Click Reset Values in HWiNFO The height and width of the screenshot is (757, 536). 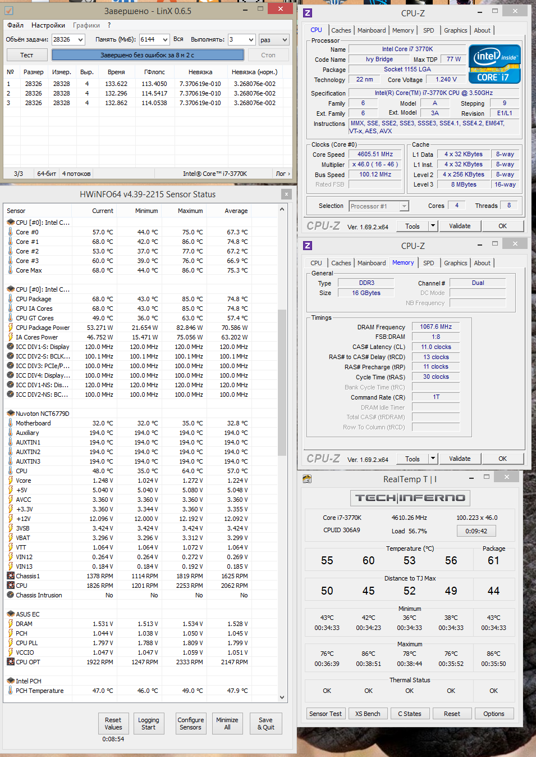point(113,724)
